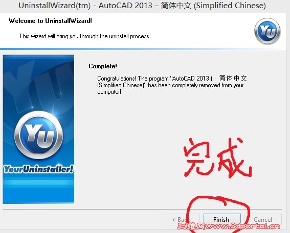Open the www.3dportal.cn watermark link

click(x=242, y=226)
